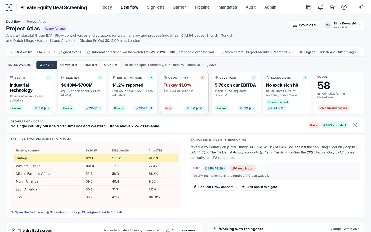Click the graduation cap learning icon
Image resolution: width=371 pixels, height=232 pixels.
tap(332, 7)
